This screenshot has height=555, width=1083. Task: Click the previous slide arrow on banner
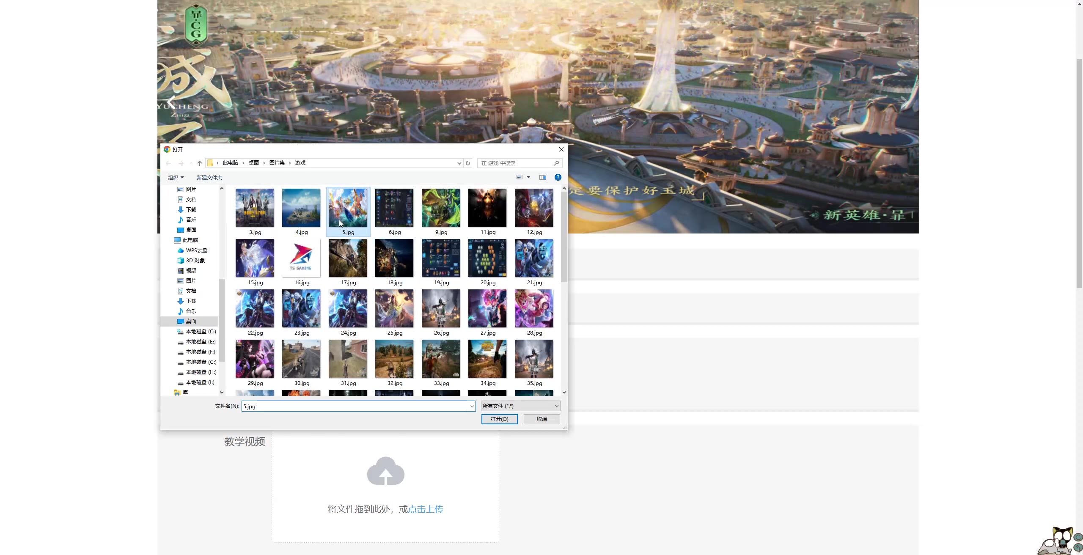click(171, 102)
